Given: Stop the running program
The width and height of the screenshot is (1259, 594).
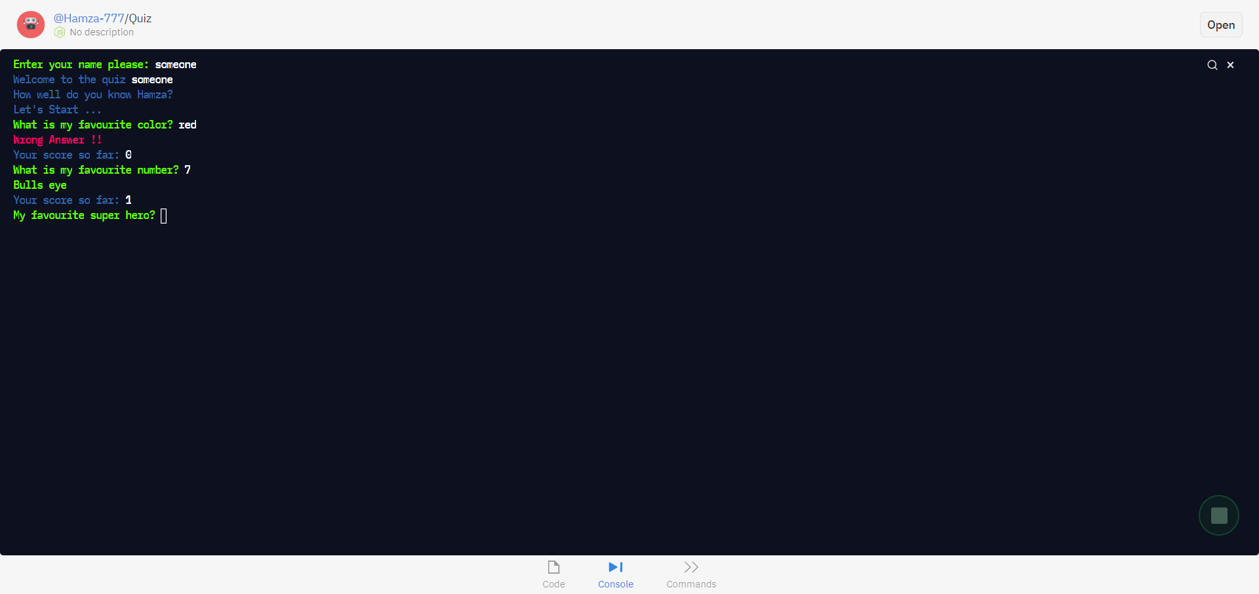Looking at the screenshot, I should coord(1218,515).
